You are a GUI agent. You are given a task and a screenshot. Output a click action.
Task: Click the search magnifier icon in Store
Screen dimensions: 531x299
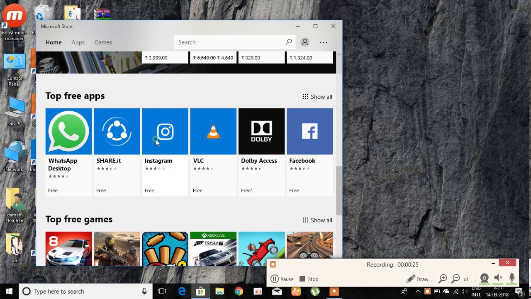tap(289, 42)
